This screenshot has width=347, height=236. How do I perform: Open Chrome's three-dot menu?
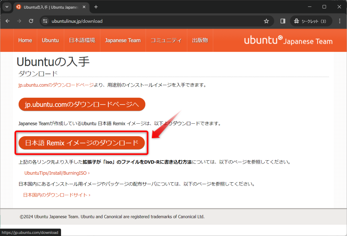340,21
